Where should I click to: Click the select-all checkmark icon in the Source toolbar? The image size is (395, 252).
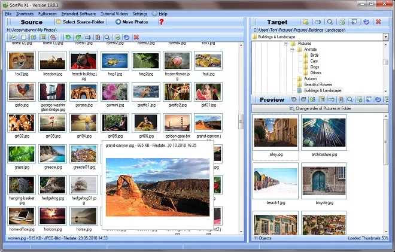[15, 37]
